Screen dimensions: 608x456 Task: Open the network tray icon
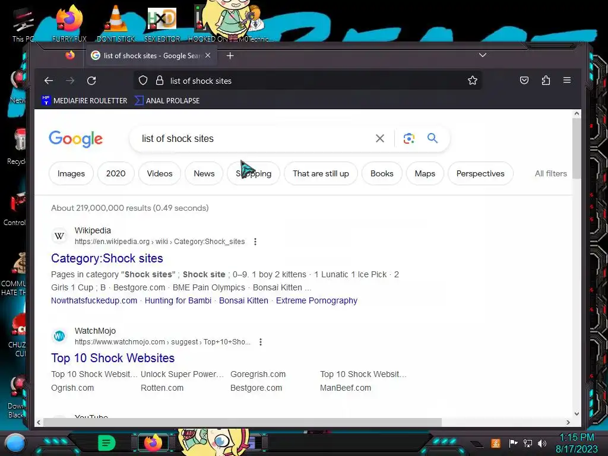(528, 443)
